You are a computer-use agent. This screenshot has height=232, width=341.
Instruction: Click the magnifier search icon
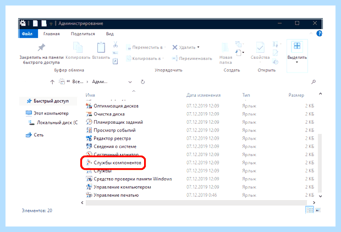pos(313,82)
